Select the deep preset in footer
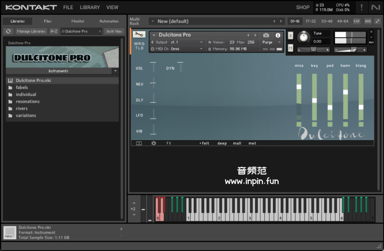384x251 pixels. (222, 143)
